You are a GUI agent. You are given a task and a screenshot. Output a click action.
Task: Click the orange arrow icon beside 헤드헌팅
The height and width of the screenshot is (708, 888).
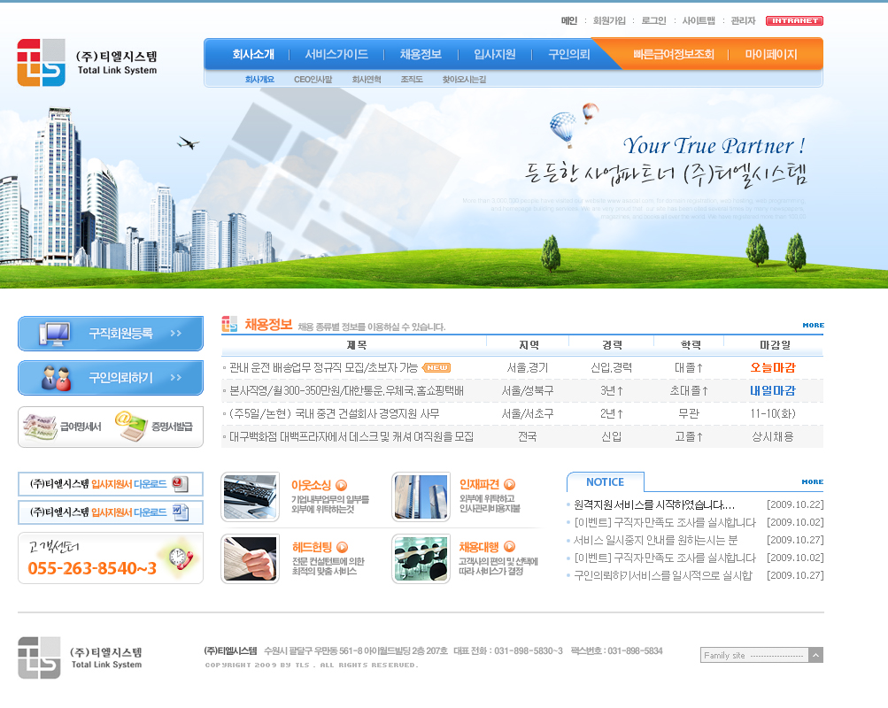(x=342, y=547)
